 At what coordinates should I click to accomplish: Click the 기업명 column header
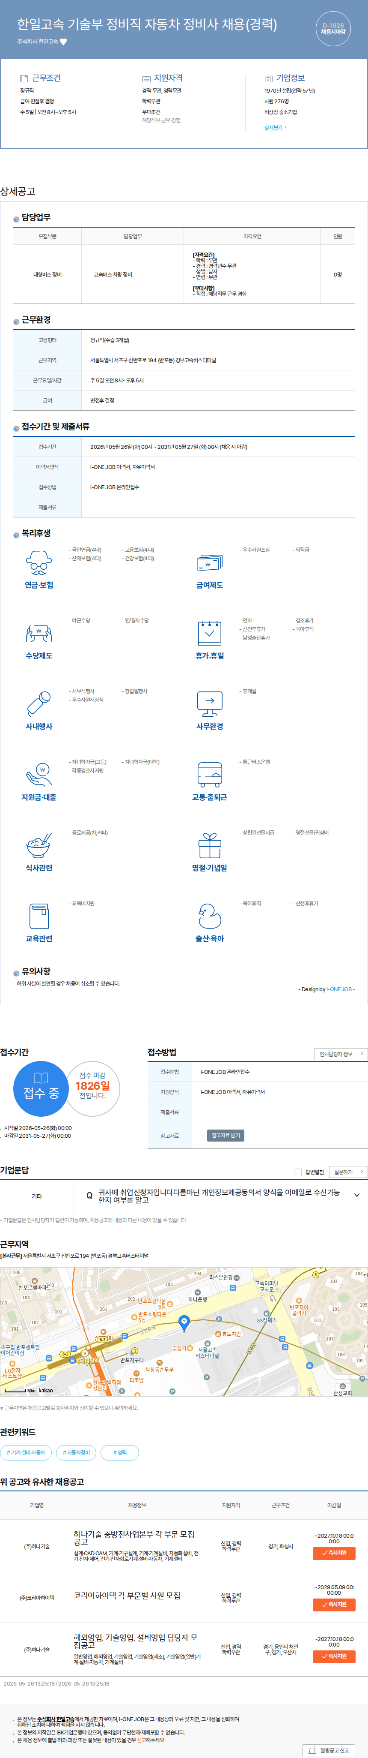click(x=37, y=1505)
